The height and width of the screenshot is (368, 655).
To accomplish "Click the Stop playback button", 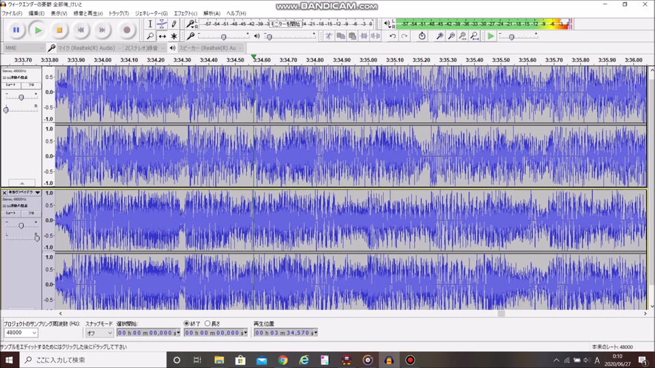I will coord(59,30).
